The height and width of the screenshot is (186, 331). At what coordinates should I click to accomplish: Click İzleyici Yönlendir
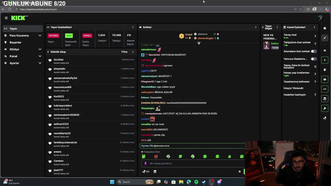[x=294, y=88]
